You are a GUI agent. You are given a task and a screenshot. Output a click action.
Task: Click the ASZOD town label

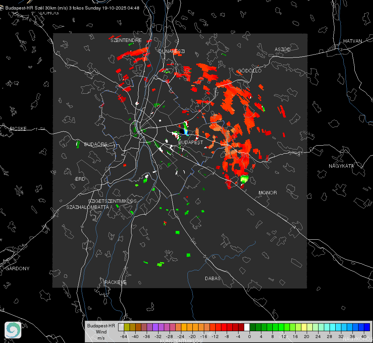click(283, 49)
